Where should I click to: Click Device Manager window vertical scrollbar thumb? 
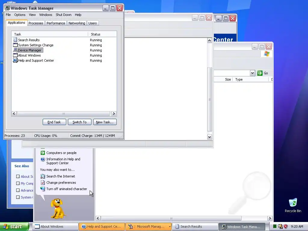(x=209, y=99)
